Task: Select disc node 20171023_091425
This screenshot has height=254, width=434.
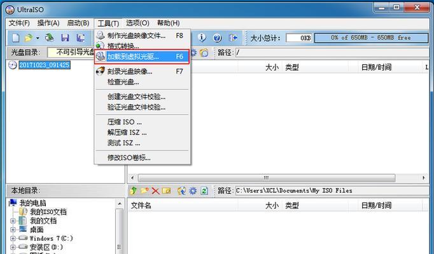Action: tap(45, 65)
